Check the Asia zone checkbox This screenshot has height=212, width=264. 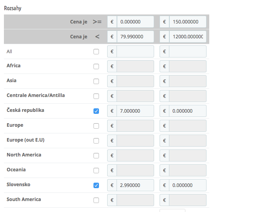coord(96,81)
